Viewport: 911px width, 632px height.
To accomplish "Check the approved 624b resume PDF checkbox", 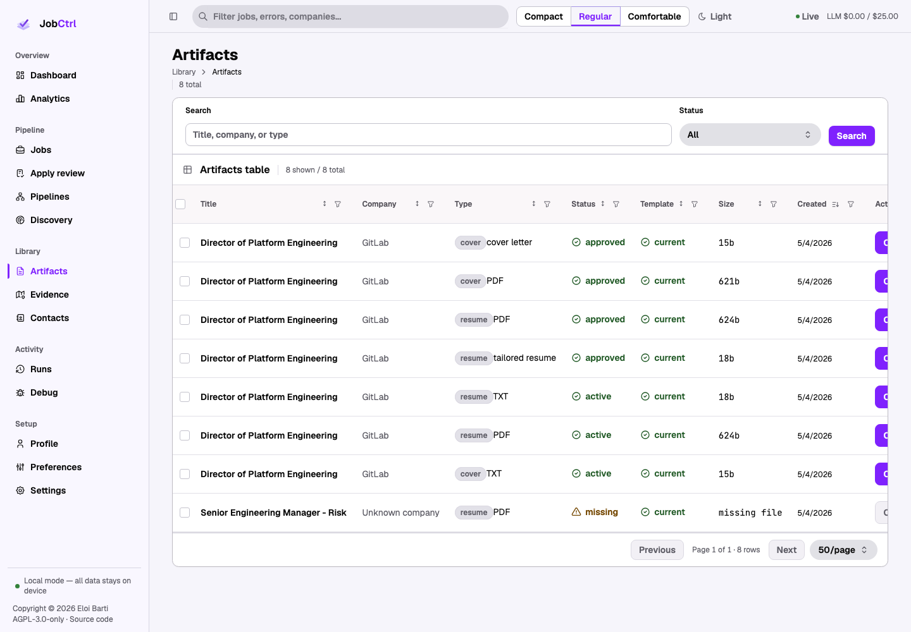I will pyautogui.click(x=185, y=320).
